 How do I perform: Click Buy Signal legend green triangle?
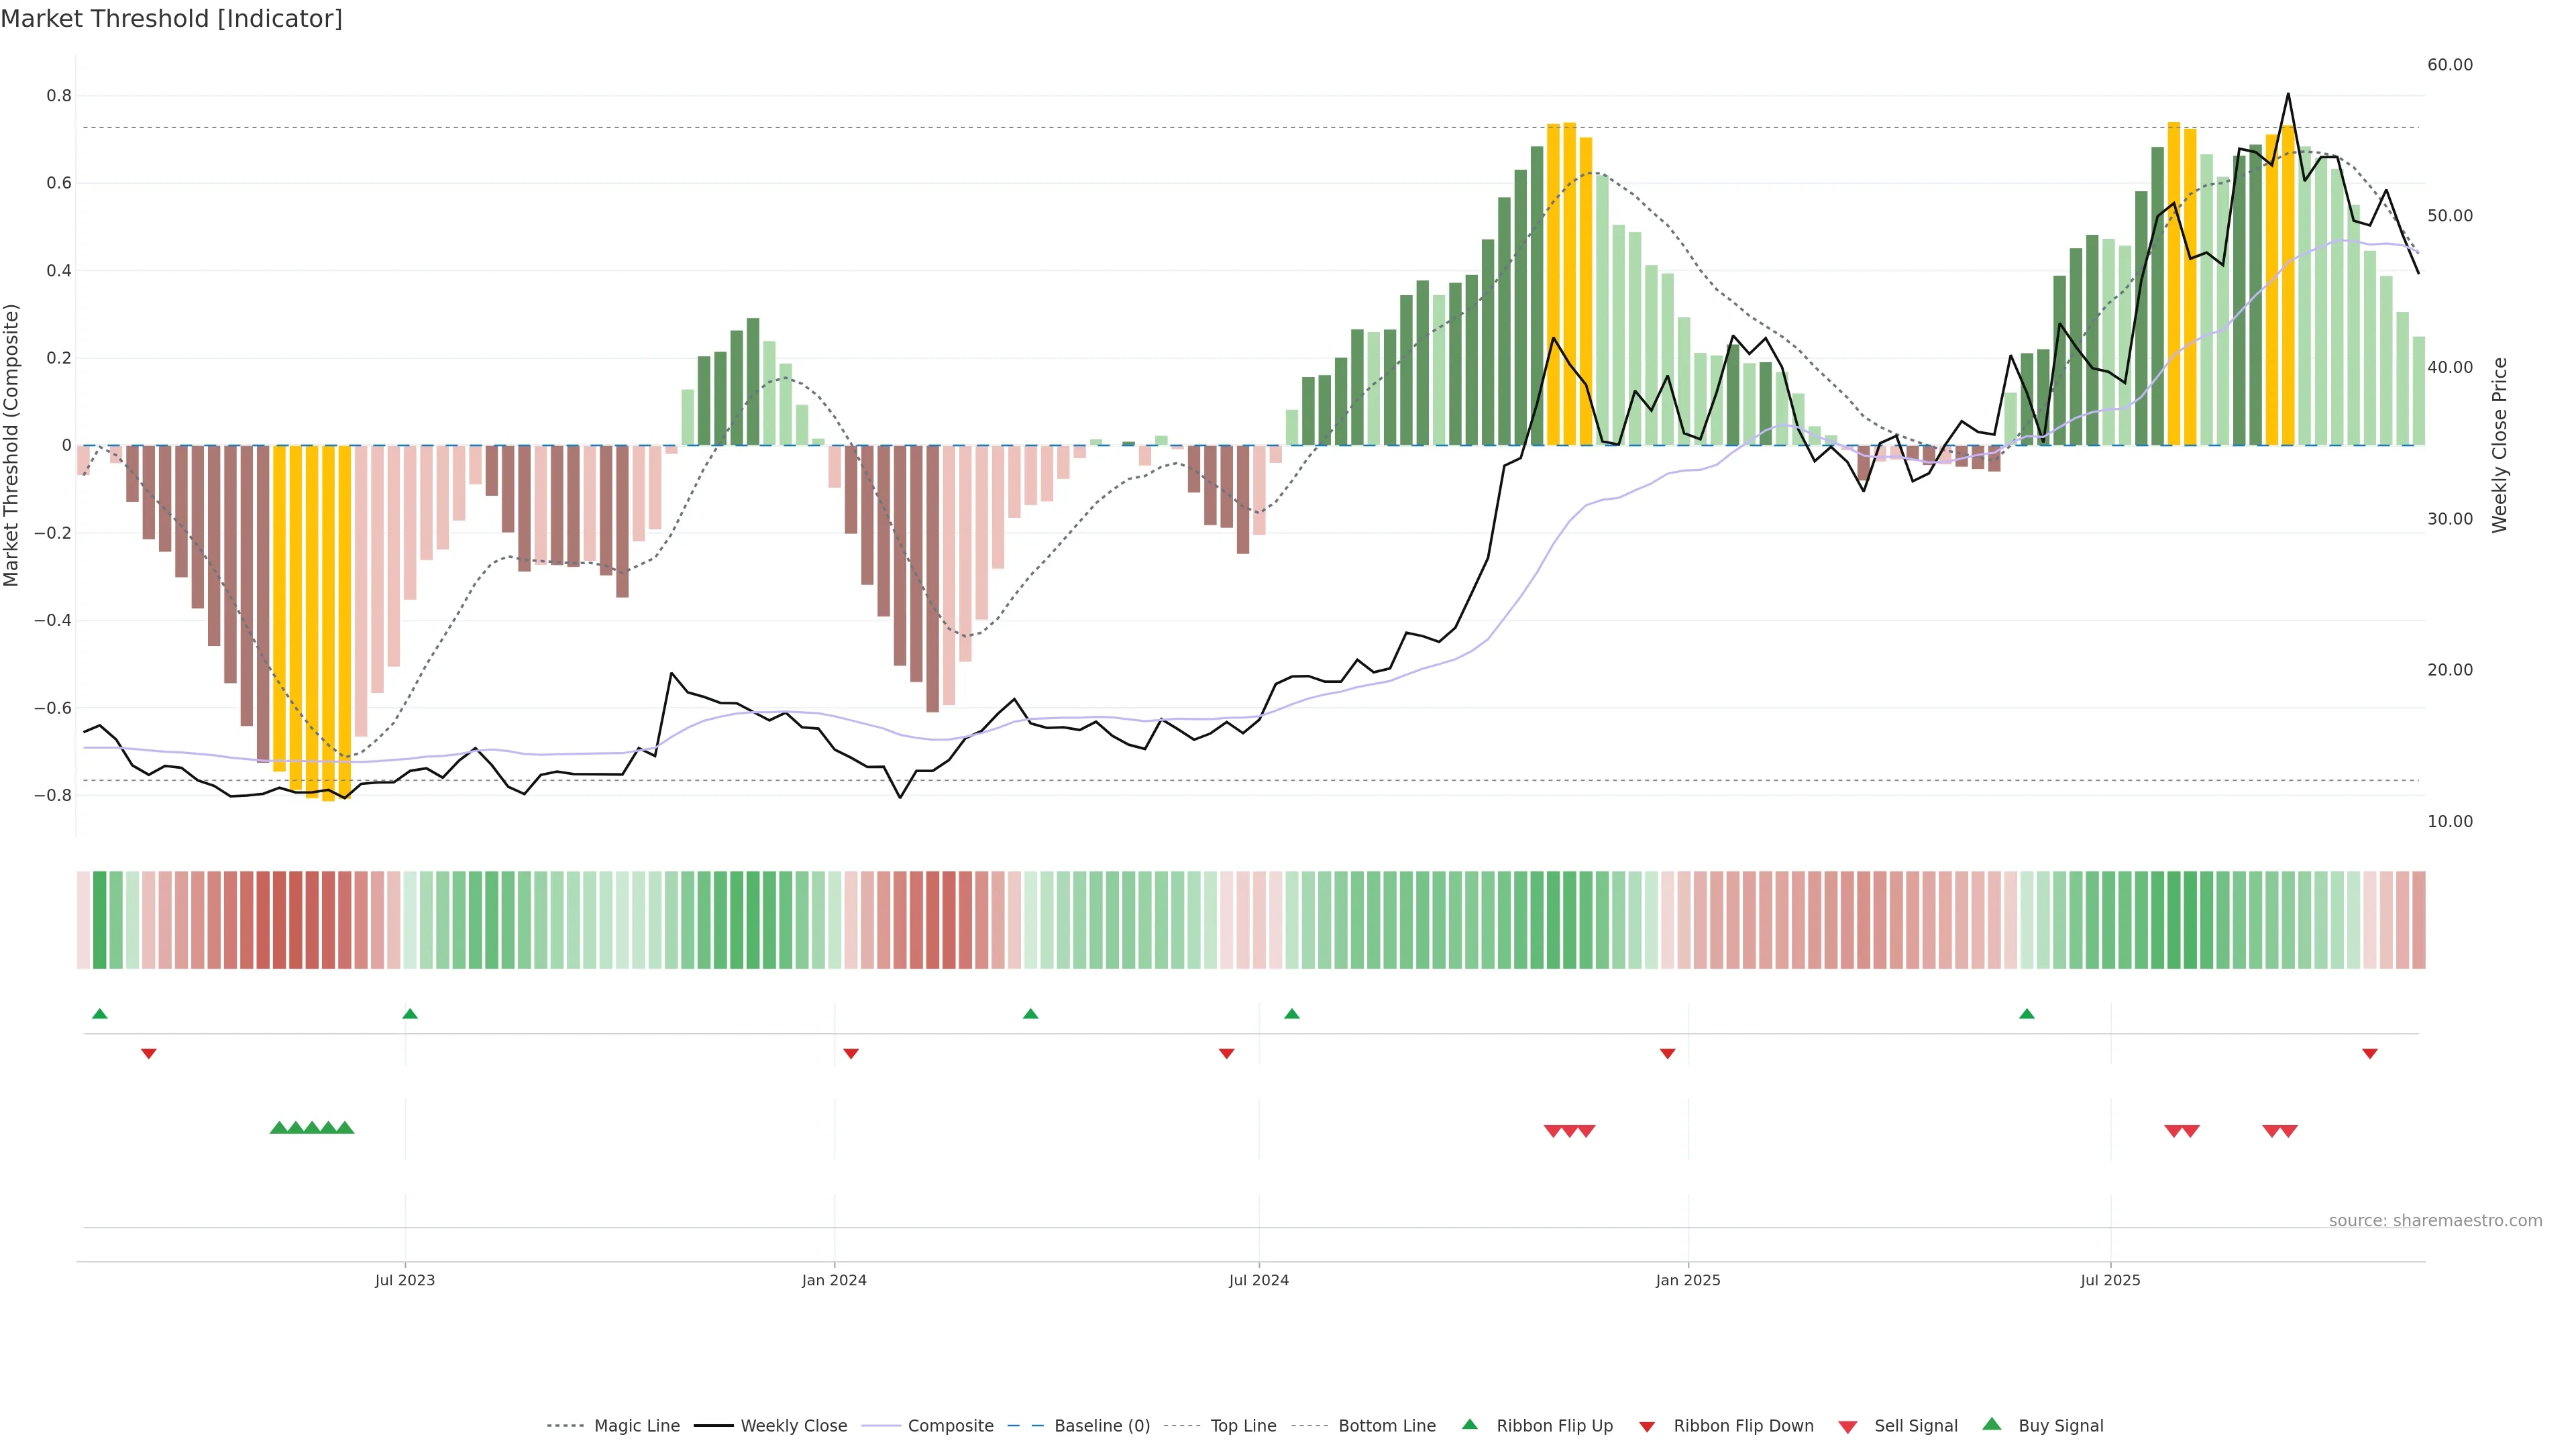(1991, 1424)
